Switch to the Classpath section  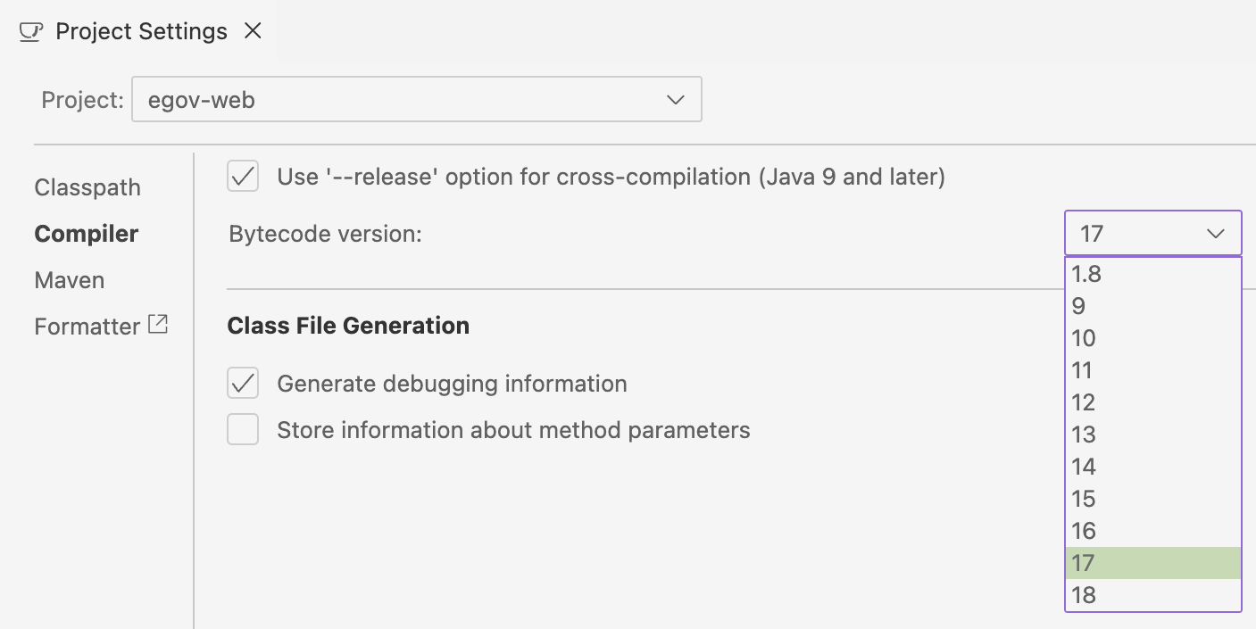87,186
